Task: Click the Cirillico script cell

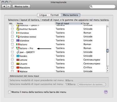Action: click(88, 67)
